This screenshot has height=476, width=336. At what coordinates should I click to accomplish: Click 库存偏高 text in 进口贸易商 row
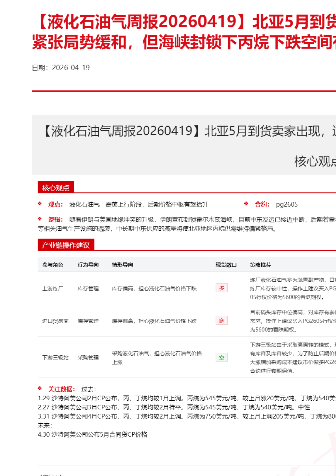[x=154, y=321]
